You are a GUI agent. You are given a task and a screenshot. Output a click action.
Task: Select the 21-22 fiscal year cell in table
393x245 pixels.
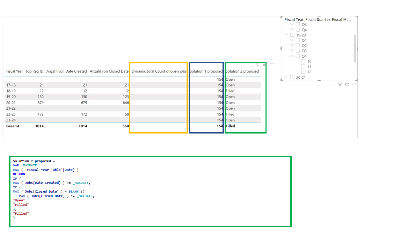tap(11, 108)
